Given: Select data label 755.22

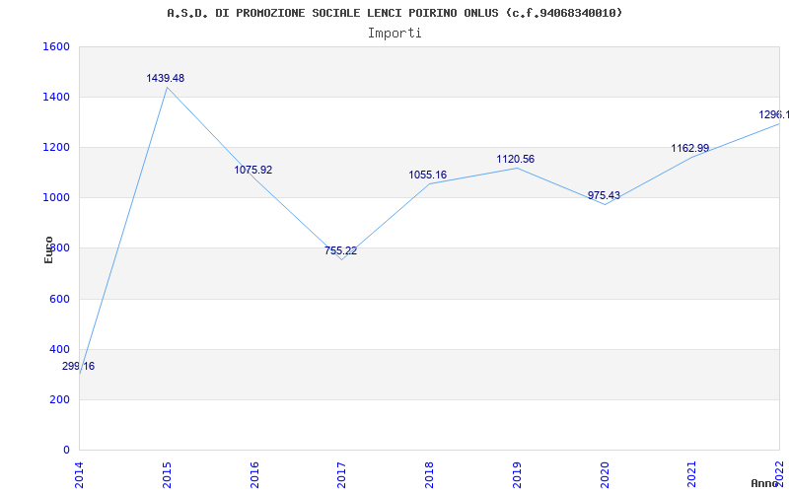Looking at the screenshot, I should pyautogui.click(x=340, y=250).
